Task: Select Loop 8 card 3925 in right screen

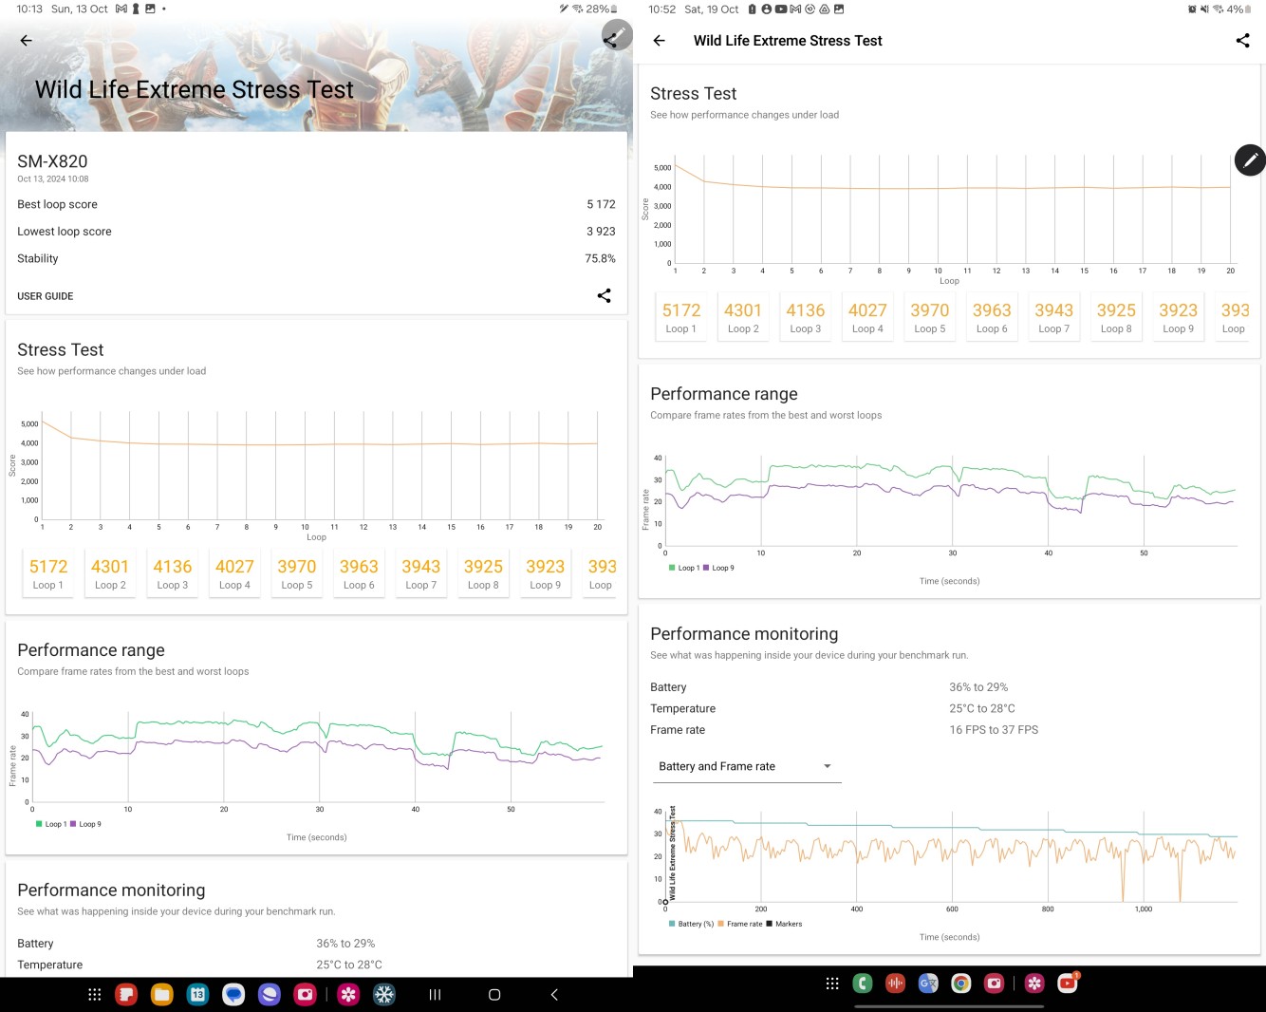Action: click(1116, 317)
